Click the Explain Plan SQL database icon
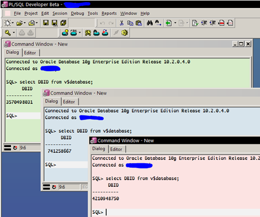This screenshot has width=260, height=217. click(74, 32)
